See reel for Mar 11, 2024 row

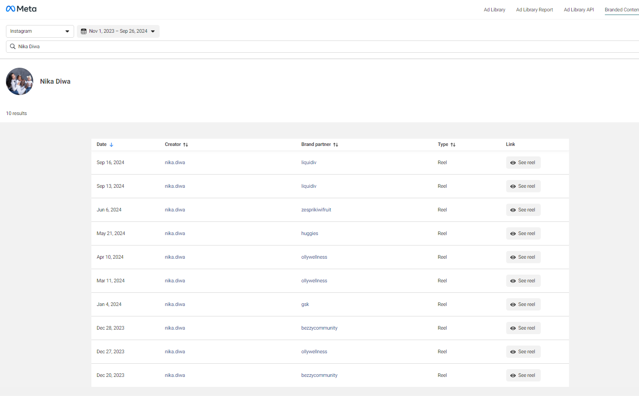point(523,281)
